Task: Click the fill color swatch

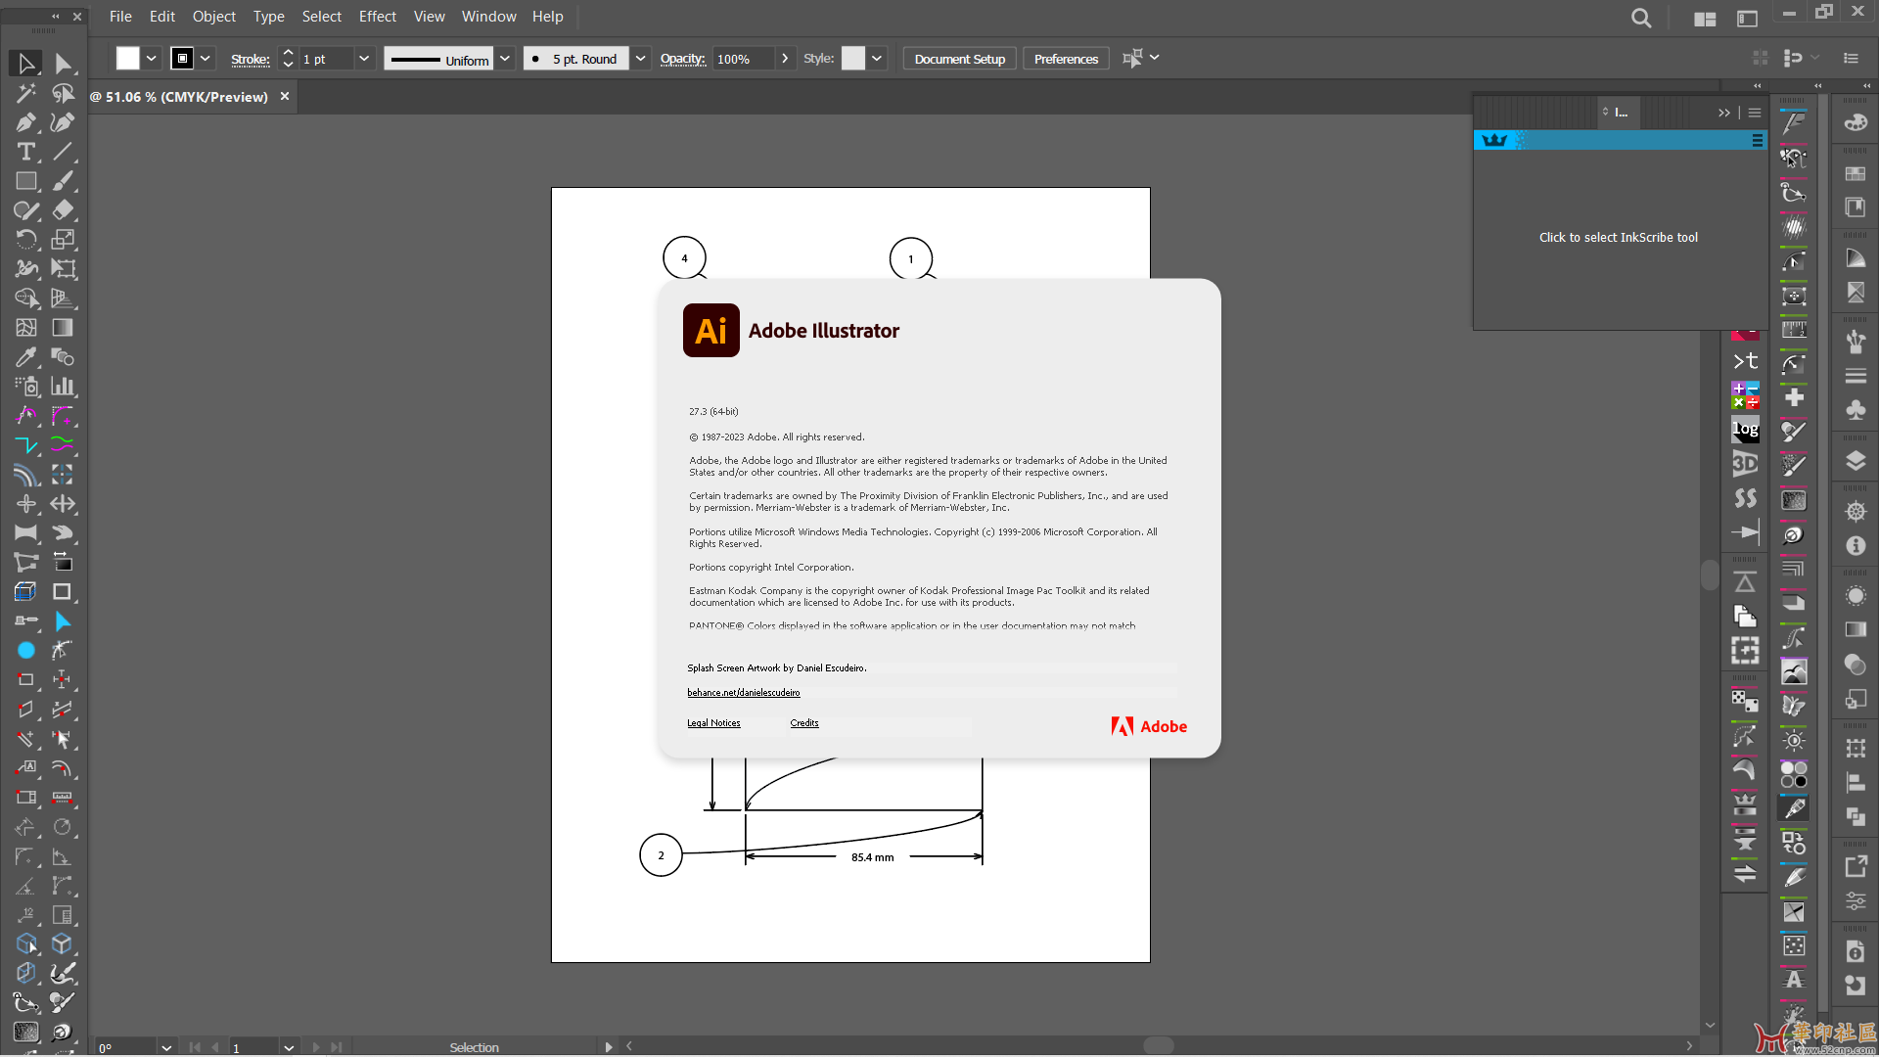Action: pos(128,59)
